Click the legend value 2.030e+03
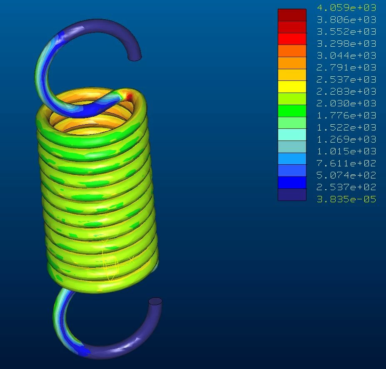This screenshot has width=386, height=369. pos(346,103)
